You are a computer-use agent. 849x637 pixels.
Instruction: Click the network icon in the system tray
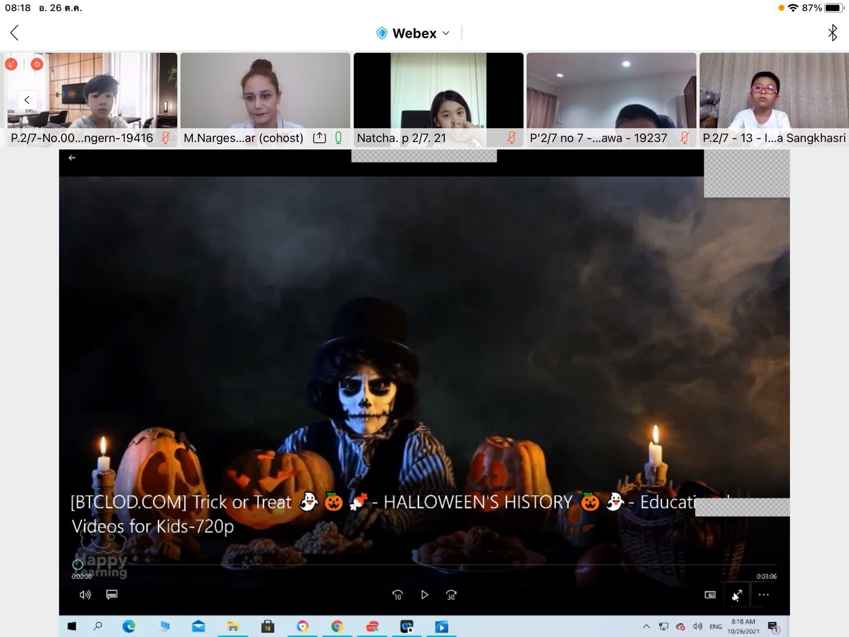(x=664, y=627)
